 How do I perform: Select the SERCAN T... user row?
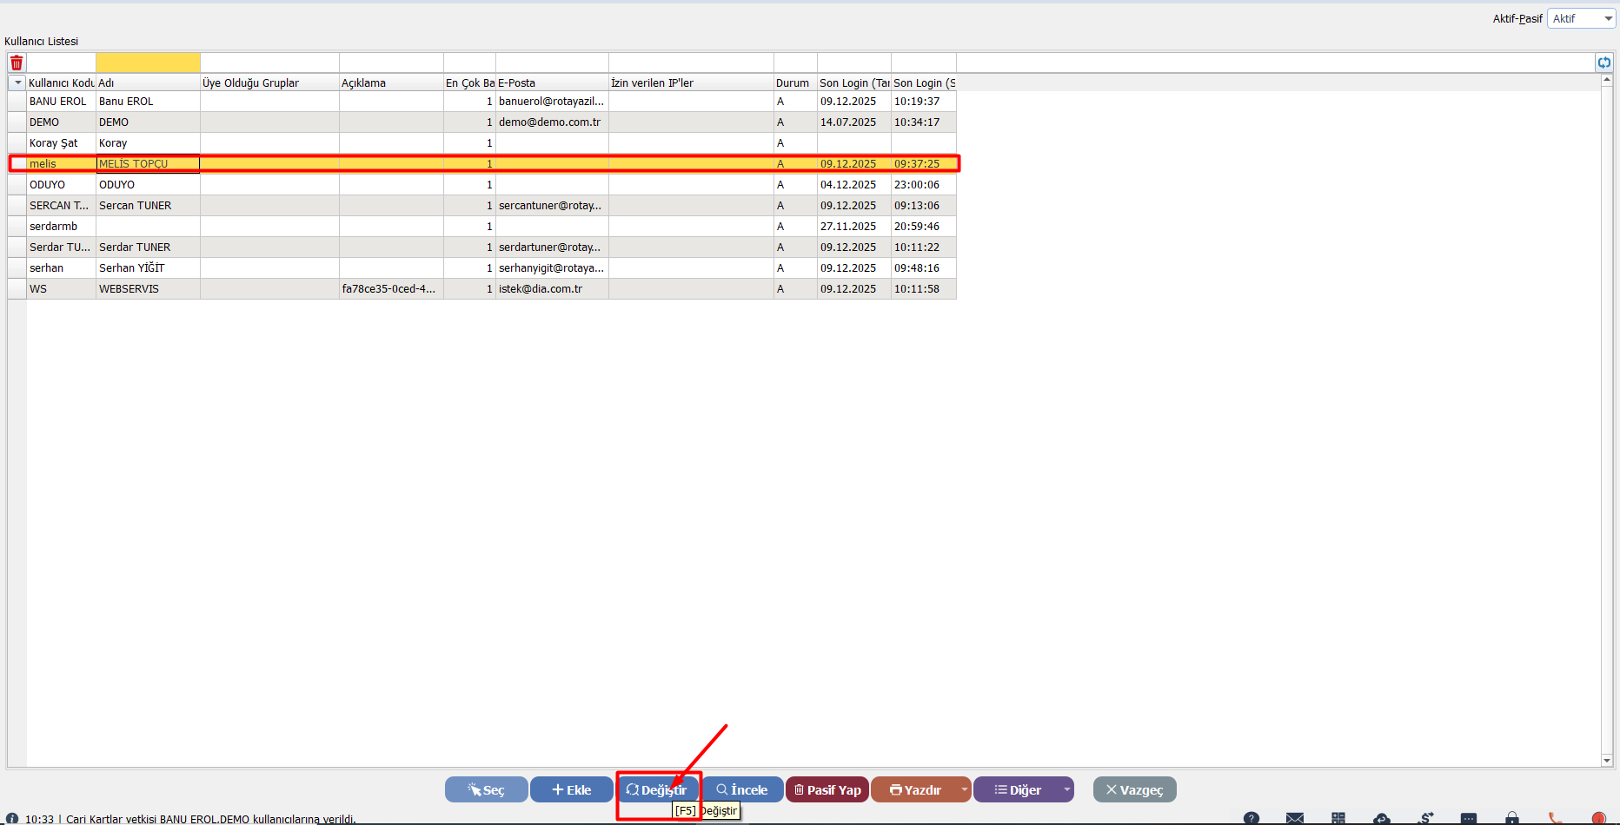click(59, 206)
